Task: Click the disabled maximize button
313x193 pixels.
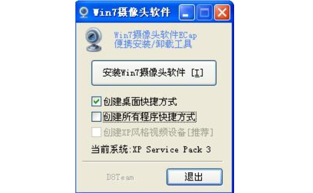Action: pos(204,12)
